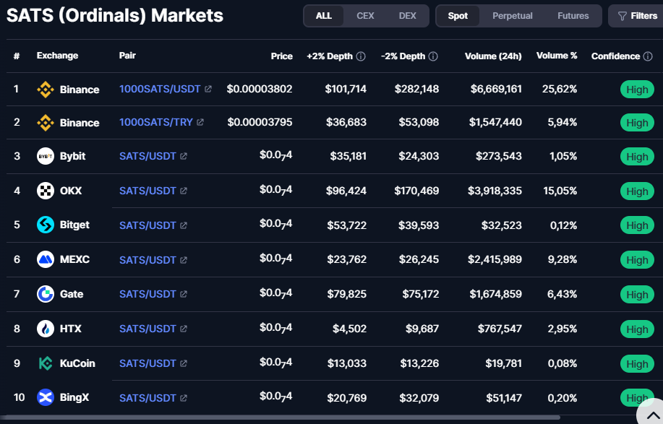The height and width of the screenshot is (424, 663).
Task: Open the 1000SATS/TRY pair link
Action: point(156,122)
